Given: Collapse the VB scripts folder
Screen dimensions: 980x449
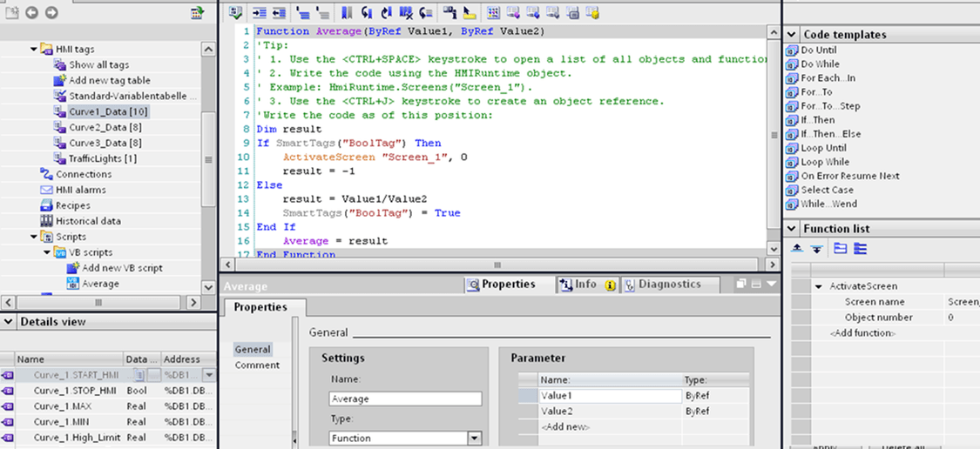Looking at the screenshot, I should point(47,252).
